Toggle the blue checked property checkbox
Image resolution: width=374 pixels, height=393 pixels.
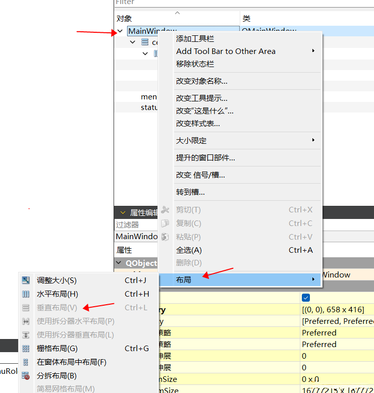click(x=306, y=298)
